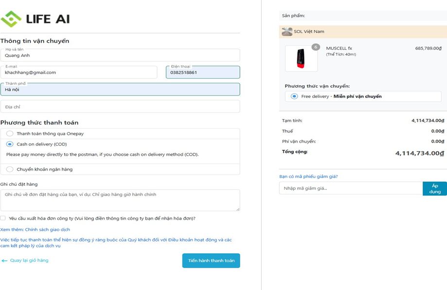Select Free delivery shipping option

click(x=294, y=97)
